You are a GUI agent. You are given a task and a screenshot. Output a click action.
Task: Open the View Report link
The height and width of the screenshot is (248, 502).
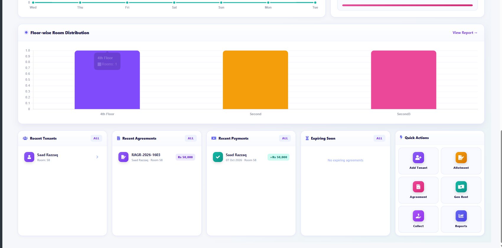[x=465, y=33]
